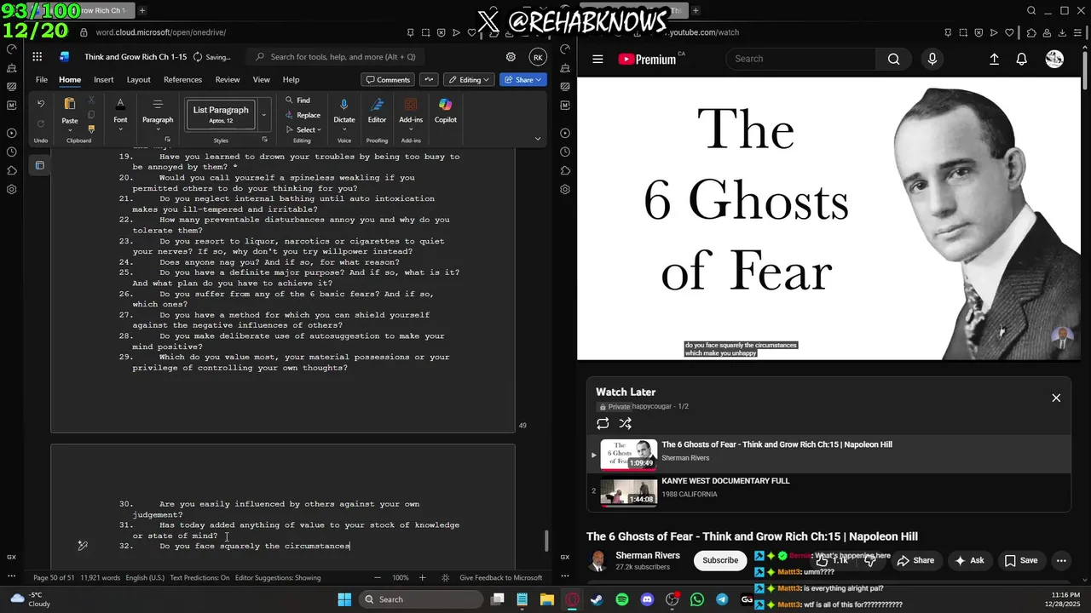Subscribe to Sherman Rivers channel

pyautogui.click(x=720, y=560)
